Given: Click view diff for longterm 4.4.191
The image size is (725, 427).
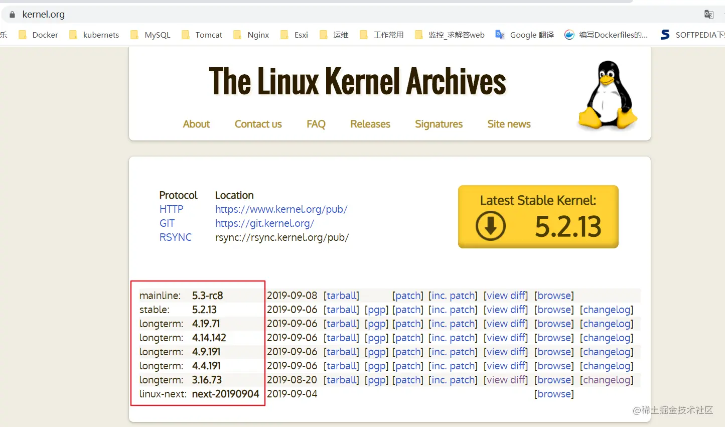Looking at the screenshot, I should click(x=506, y=366).
